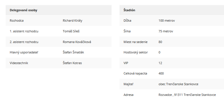The width and height of the screenshot is (224, 106).
Task: Click the 1. asistent rozhodcu label
Action: click(x=24, y=31)
